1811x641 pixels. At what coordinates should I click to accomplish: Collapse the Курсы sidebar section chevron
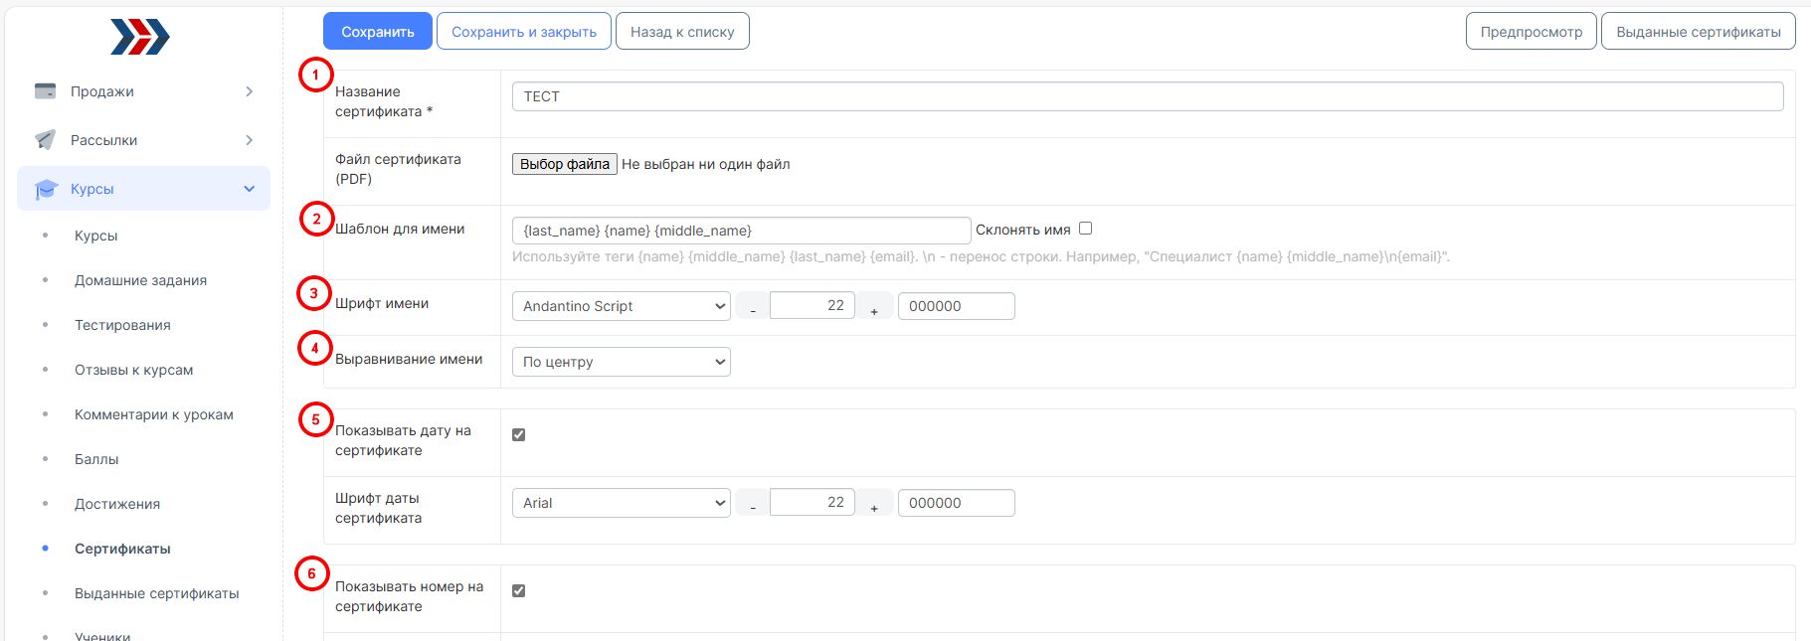tap(249, 189)
